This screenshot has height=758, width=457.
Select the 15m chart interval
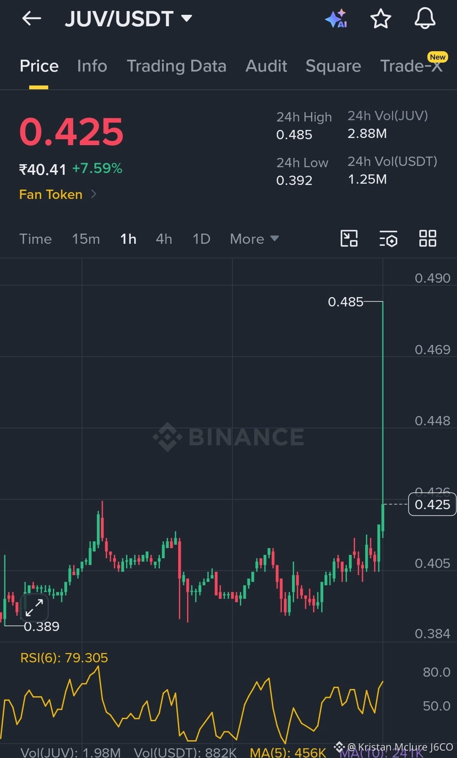[x=86, y=239]
